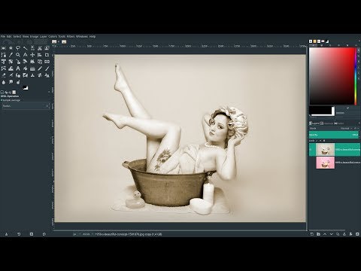Select the Heal tool
This screenshot has height=271, width=361.
point(40,75)
